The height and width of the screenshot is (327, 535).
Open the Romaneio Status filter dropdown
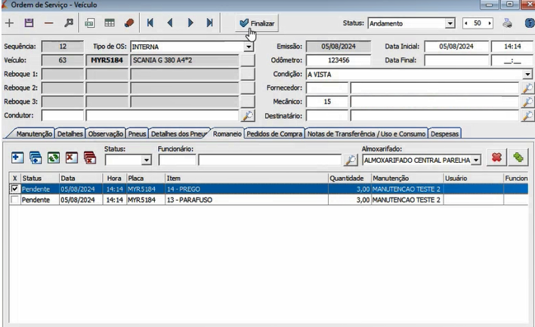click(147, 160)
